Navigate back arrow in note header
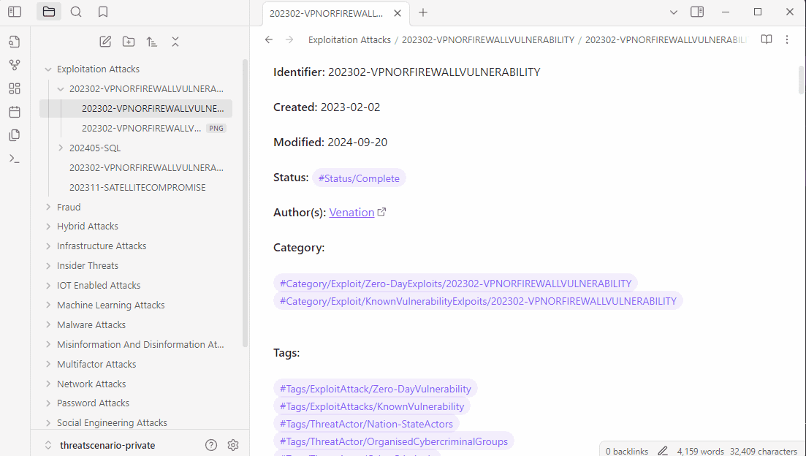Image resolution: width=806 pixels, height=456 pixels. pos(269,39)
